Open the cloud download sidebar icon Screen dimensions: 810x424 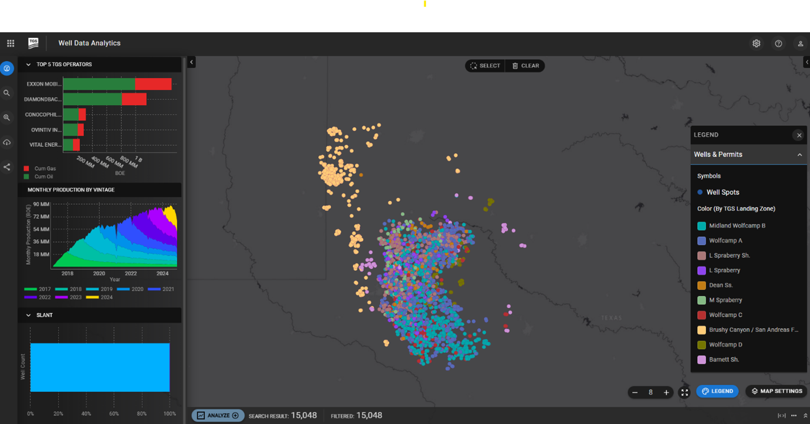[7, 142]
